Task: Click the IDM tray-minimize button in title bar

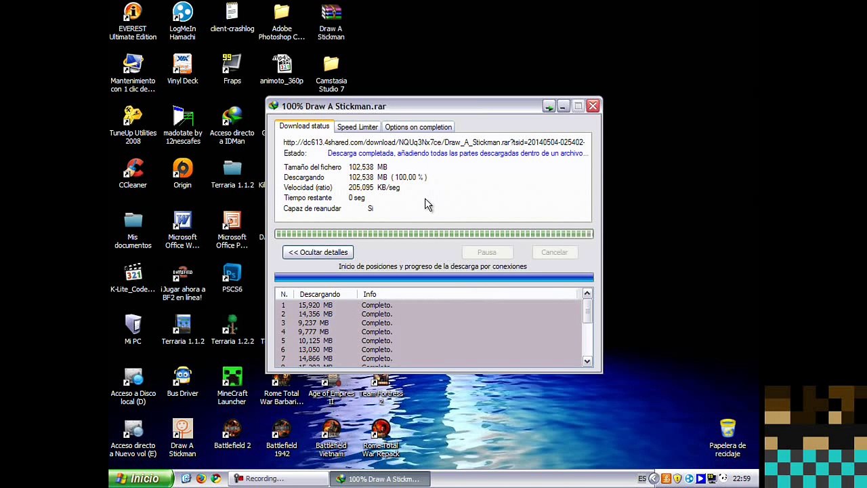Action: (549, 106)
